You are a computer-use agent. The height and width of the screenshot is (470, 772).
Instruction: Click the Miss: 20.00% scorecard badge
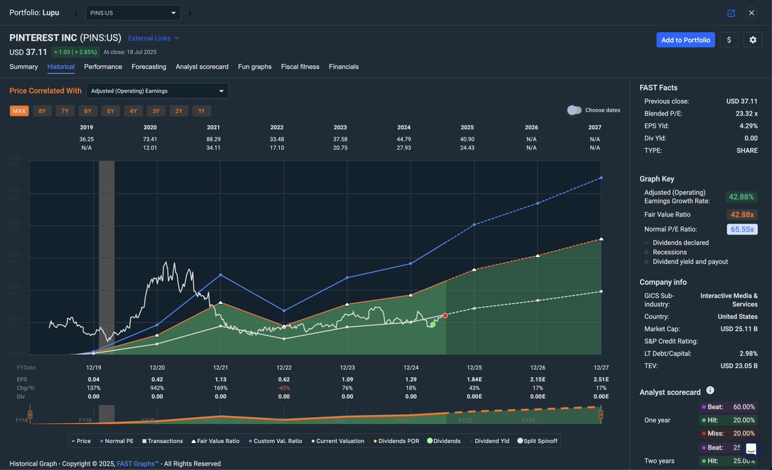click(729, 433)
